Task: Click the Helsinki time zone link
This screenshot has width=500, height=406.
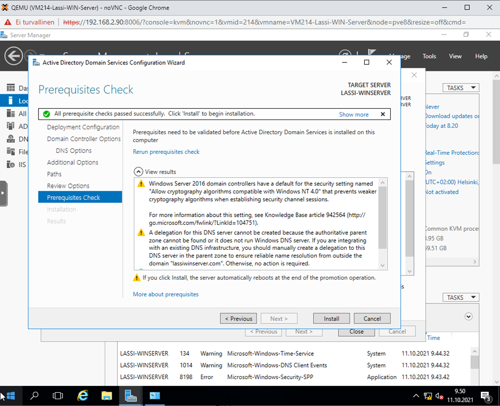Action: (x=452, y=182)
